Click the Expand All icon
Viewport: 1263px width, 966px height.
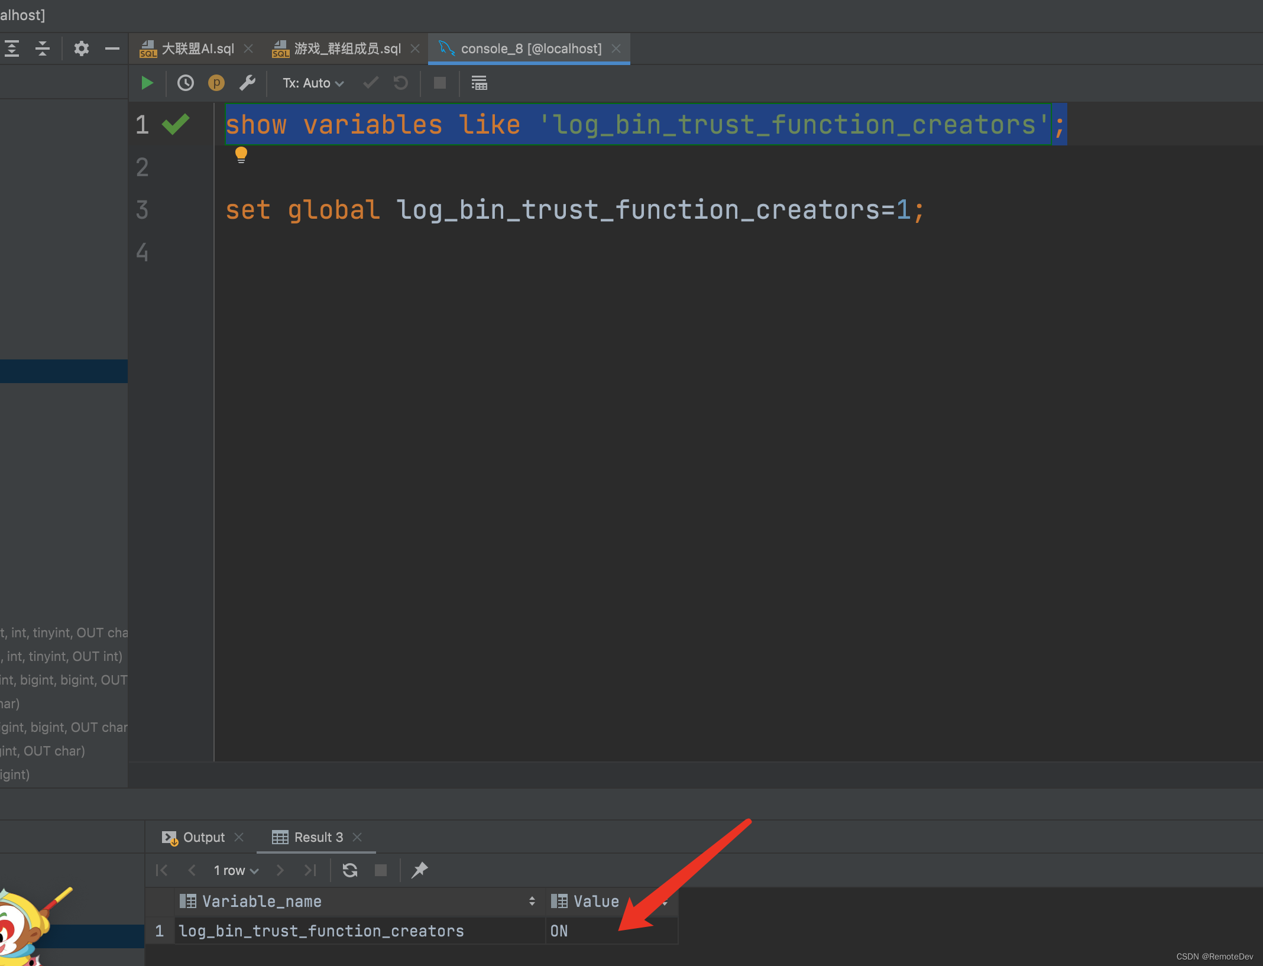coord(12,48)
